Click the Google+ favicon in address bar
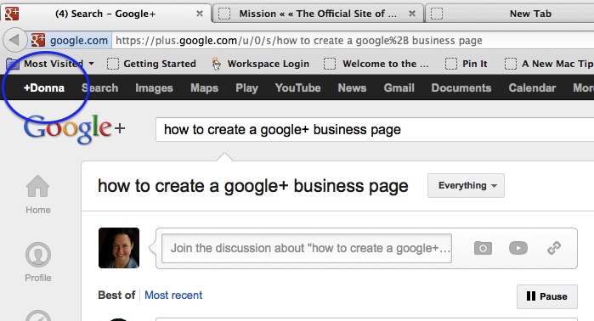This screenshot has width=594, height=321. pos(38,40)
